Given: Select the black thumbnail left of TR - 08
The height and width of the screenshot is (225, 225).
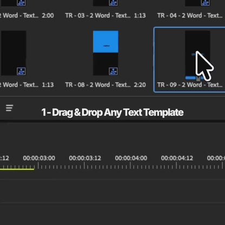Looking at the screenshot, I should [x=14, y=53].
